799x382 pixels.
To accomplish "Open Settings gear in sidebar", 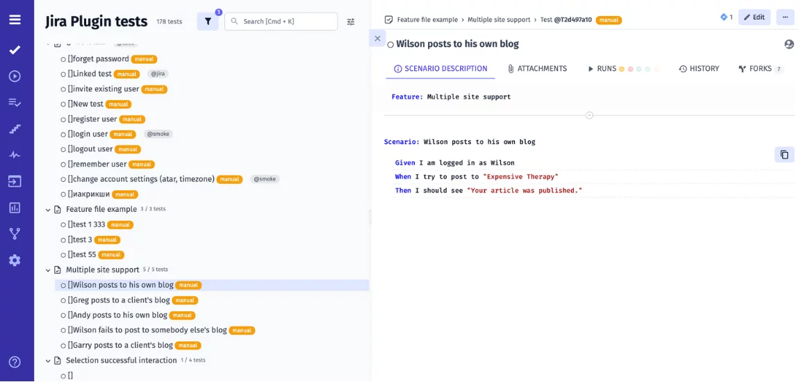I will [15, 260].
